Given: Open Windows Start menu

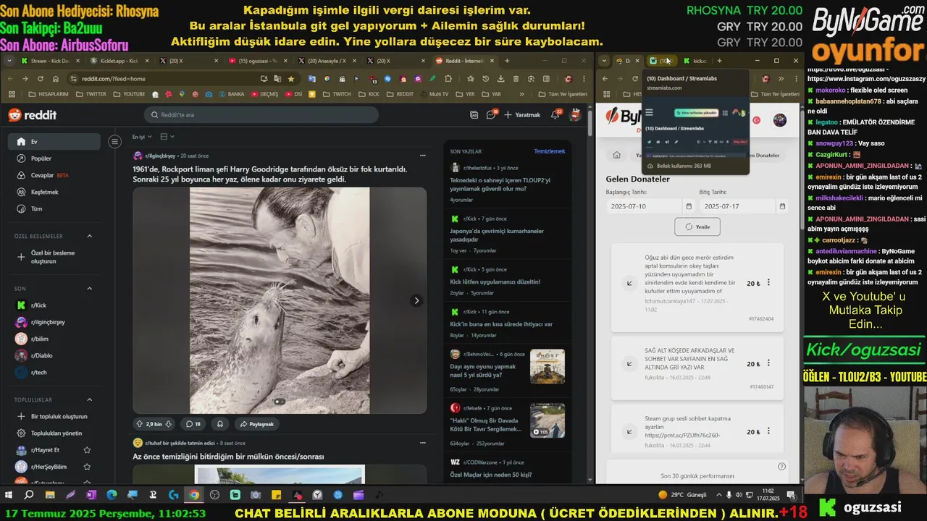Looking at the screenshot, I should tap(9, 495).
